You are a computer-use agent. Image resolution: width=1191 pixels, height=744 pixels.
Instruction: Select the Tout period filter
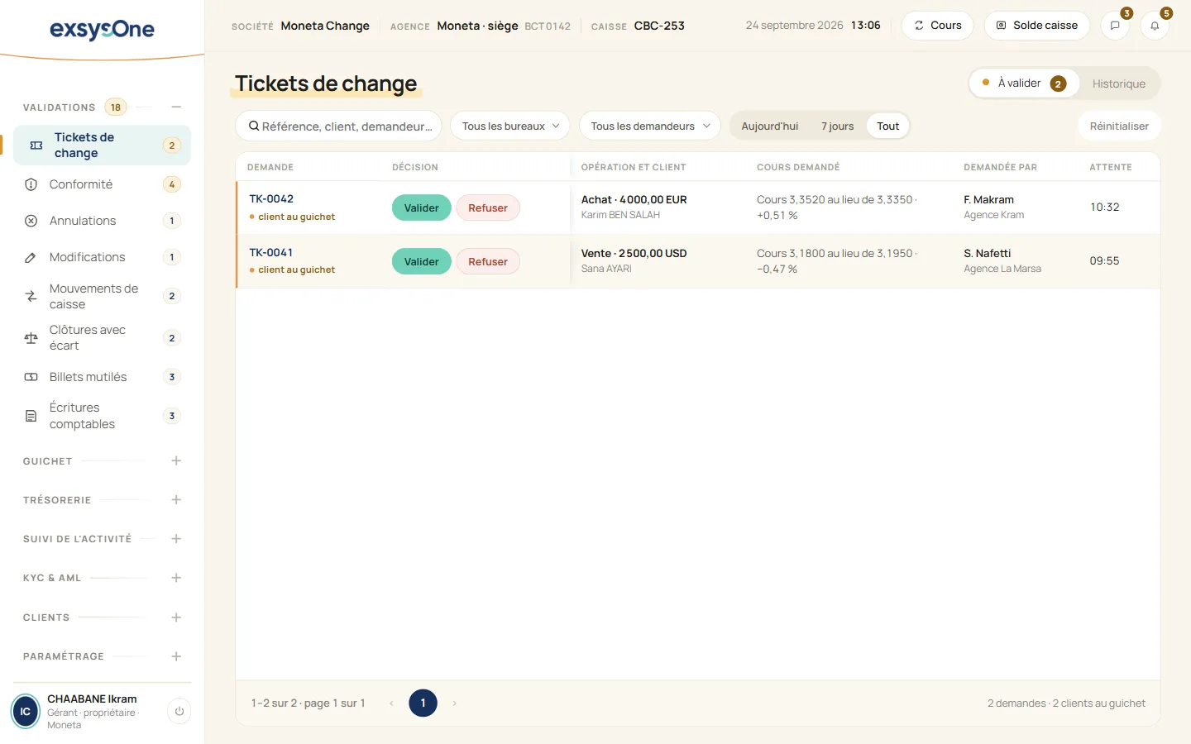coord(888,126)
